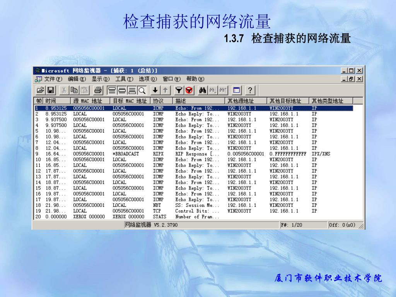The image size is (396, 297).
Task: Open the 工具(T) menu
Action: click(124, 79)
